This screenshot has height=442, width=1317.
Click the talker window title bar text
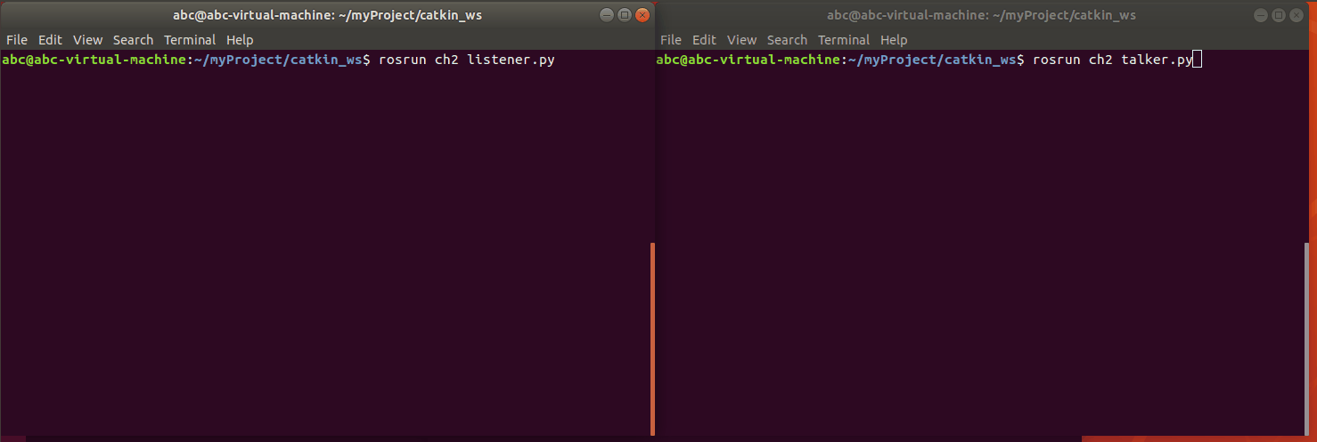tap(981, 15)
